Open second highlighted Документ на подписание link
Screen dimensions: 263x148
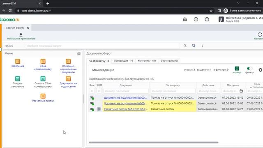[x=125, y=103]
